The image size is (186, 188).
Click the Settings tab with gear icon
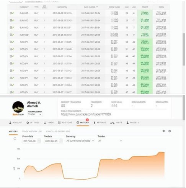tap(33, 122)
